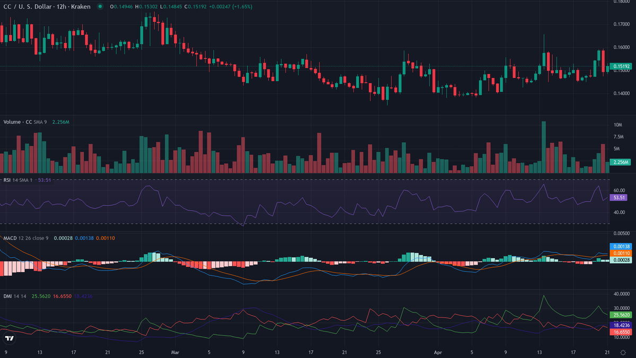
Task: Click the 0.00500 MACD scale label
Action: [621, 233]
